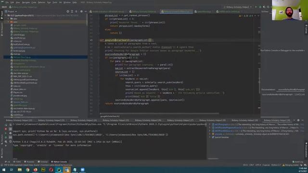Image resolution: width=308 pixels, height=173 pixels.
Task: Switch to the Terminal tool tab
Action: click(43, 162)
